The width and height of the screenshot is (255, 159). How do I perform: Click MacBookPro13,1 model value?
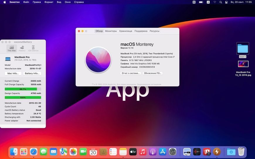(33, 65)
